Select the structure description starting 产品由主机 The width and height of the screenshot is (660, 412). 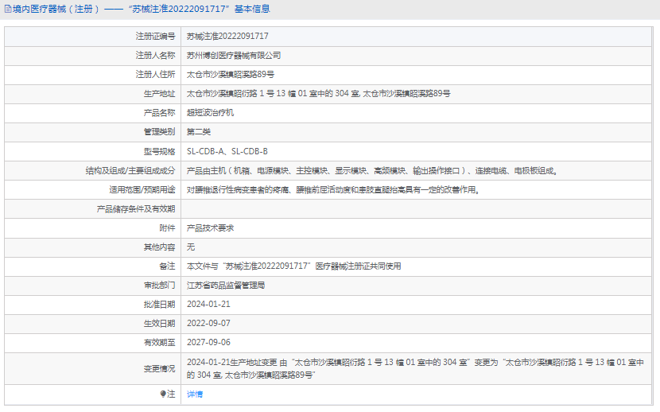point(372,171)
